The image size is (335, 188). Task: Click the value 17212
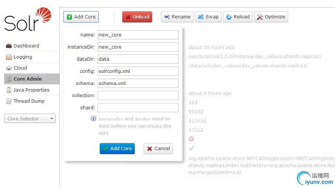click(196, 130)
